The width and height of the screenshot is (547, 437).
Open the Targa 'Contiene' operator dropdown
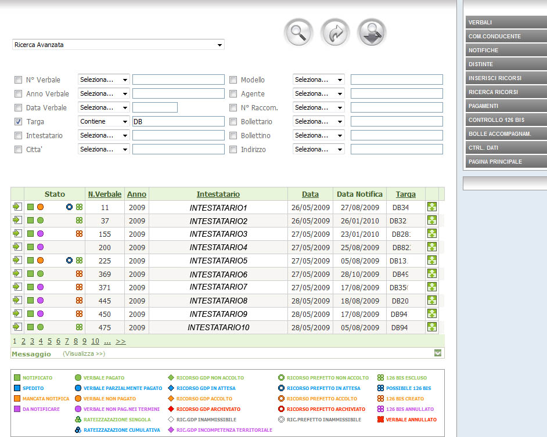(x=103, y=121)
